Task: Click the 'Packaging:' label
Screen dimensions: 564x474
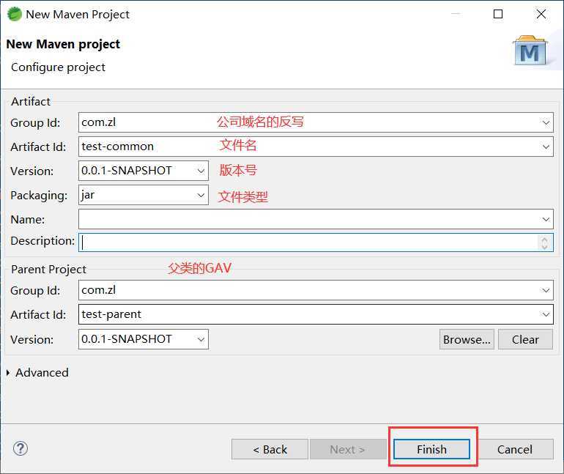Action: (39, 196)
